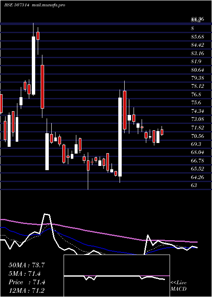
Task: Click the tallest white candle peaking near 85.68
Action: (33, 65)
